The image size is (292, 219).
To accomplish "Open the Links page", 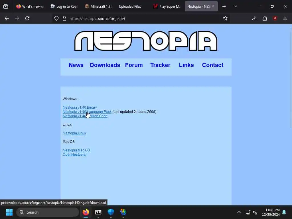I will (186, 65).
